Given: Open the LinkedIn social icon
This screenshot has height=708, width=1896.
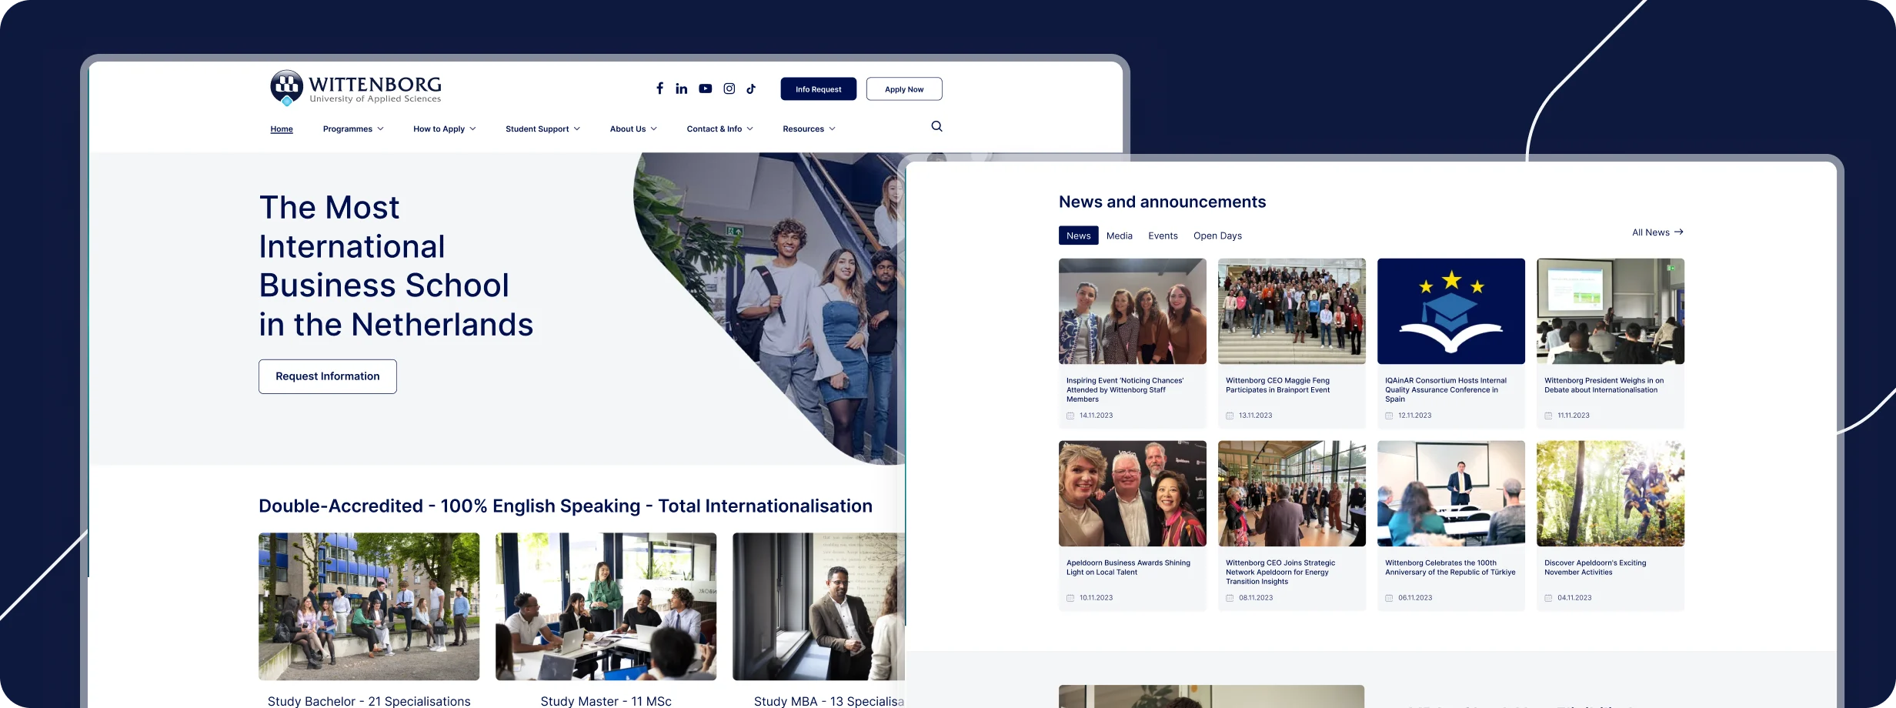Looking at the screenshot, I should [682, 88].
